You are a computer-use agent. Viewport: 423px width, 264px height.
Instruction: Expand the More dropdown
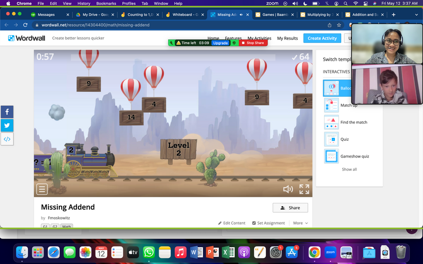300,223
